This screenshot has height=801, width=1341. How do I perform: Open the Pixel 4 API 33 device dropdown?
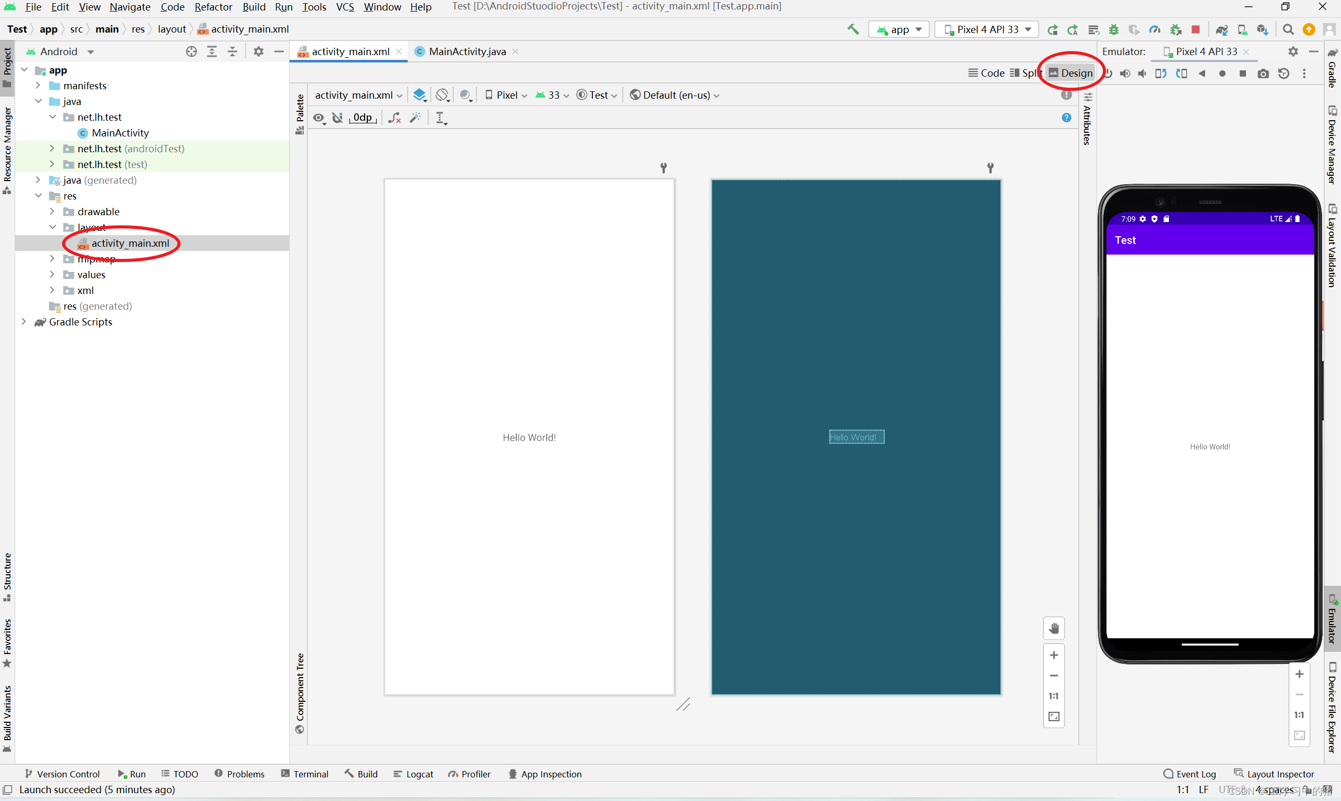click(x=987, y=30)
